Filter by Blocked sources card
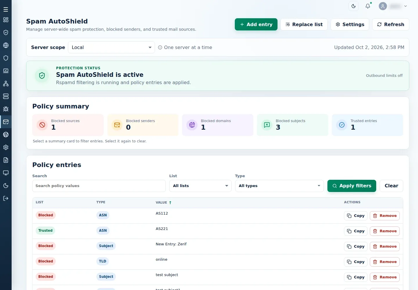The image size is (418, 290). pos(68,125)
